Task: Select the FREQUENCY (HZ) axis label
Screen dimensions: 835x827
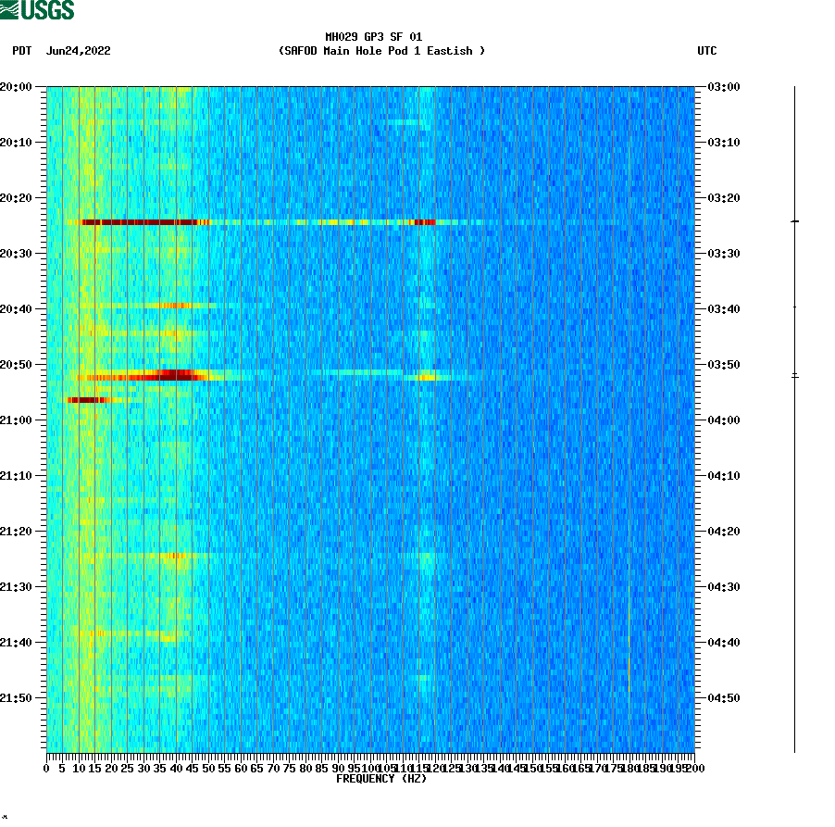Action: point(380,778)
